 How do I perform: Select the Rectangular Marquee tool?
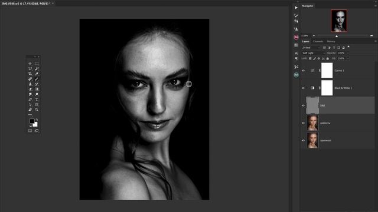(x=37, y=64)
